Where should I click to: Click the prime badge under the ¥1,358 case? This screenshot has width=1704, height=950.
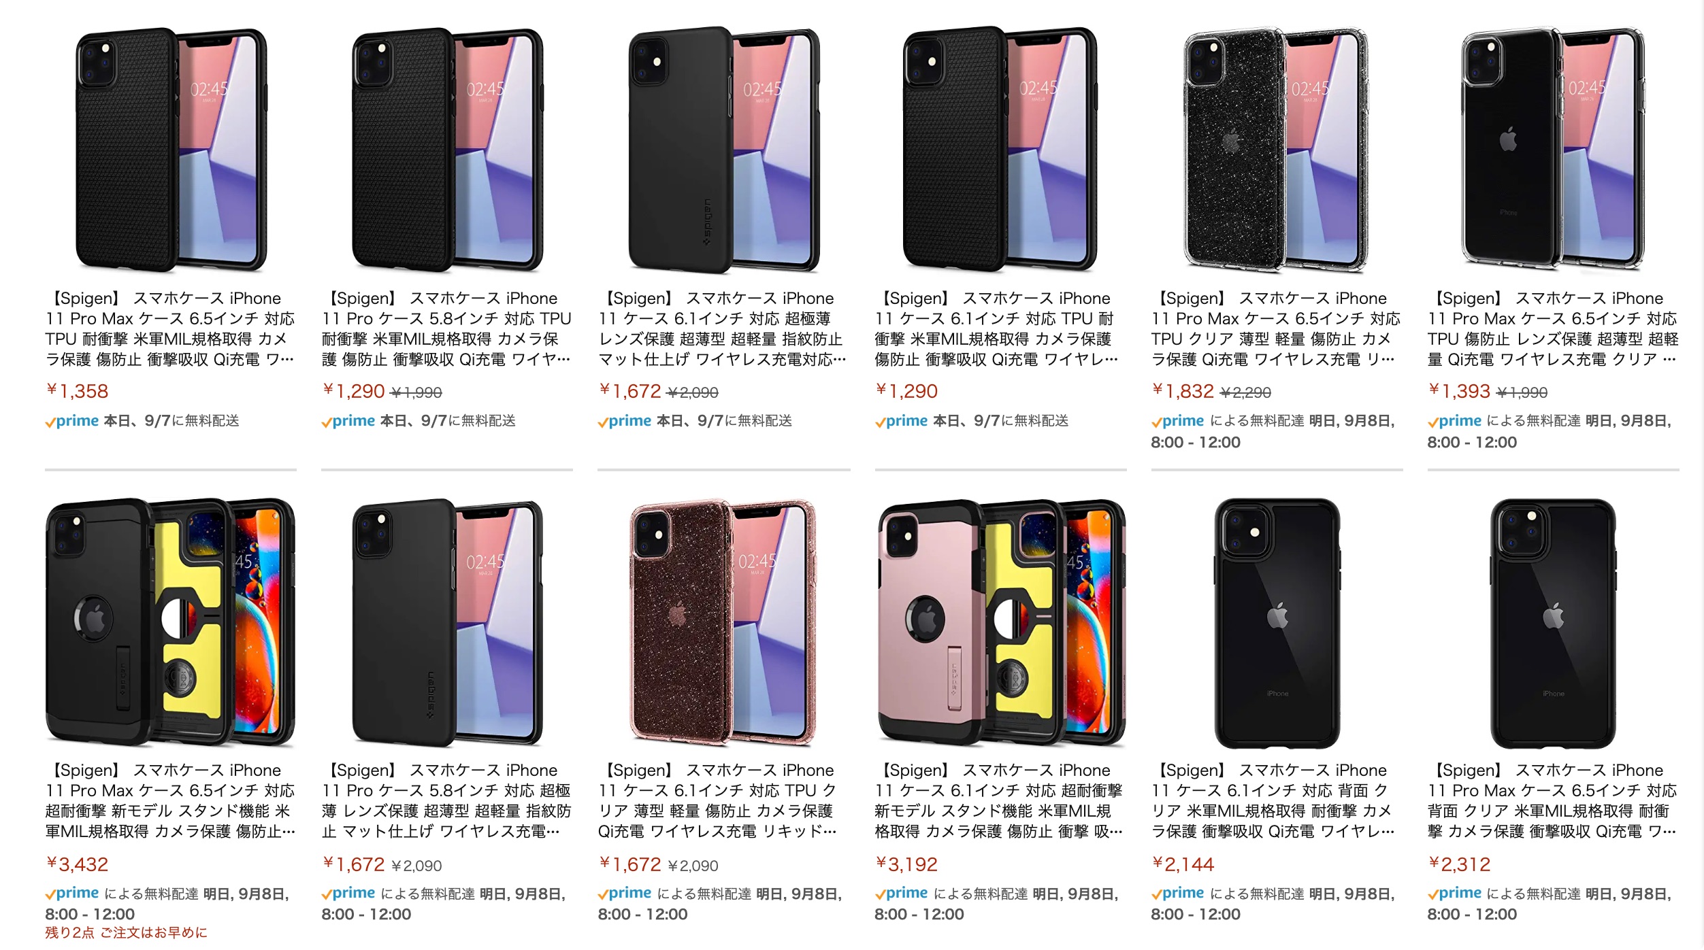pos(72,421)
